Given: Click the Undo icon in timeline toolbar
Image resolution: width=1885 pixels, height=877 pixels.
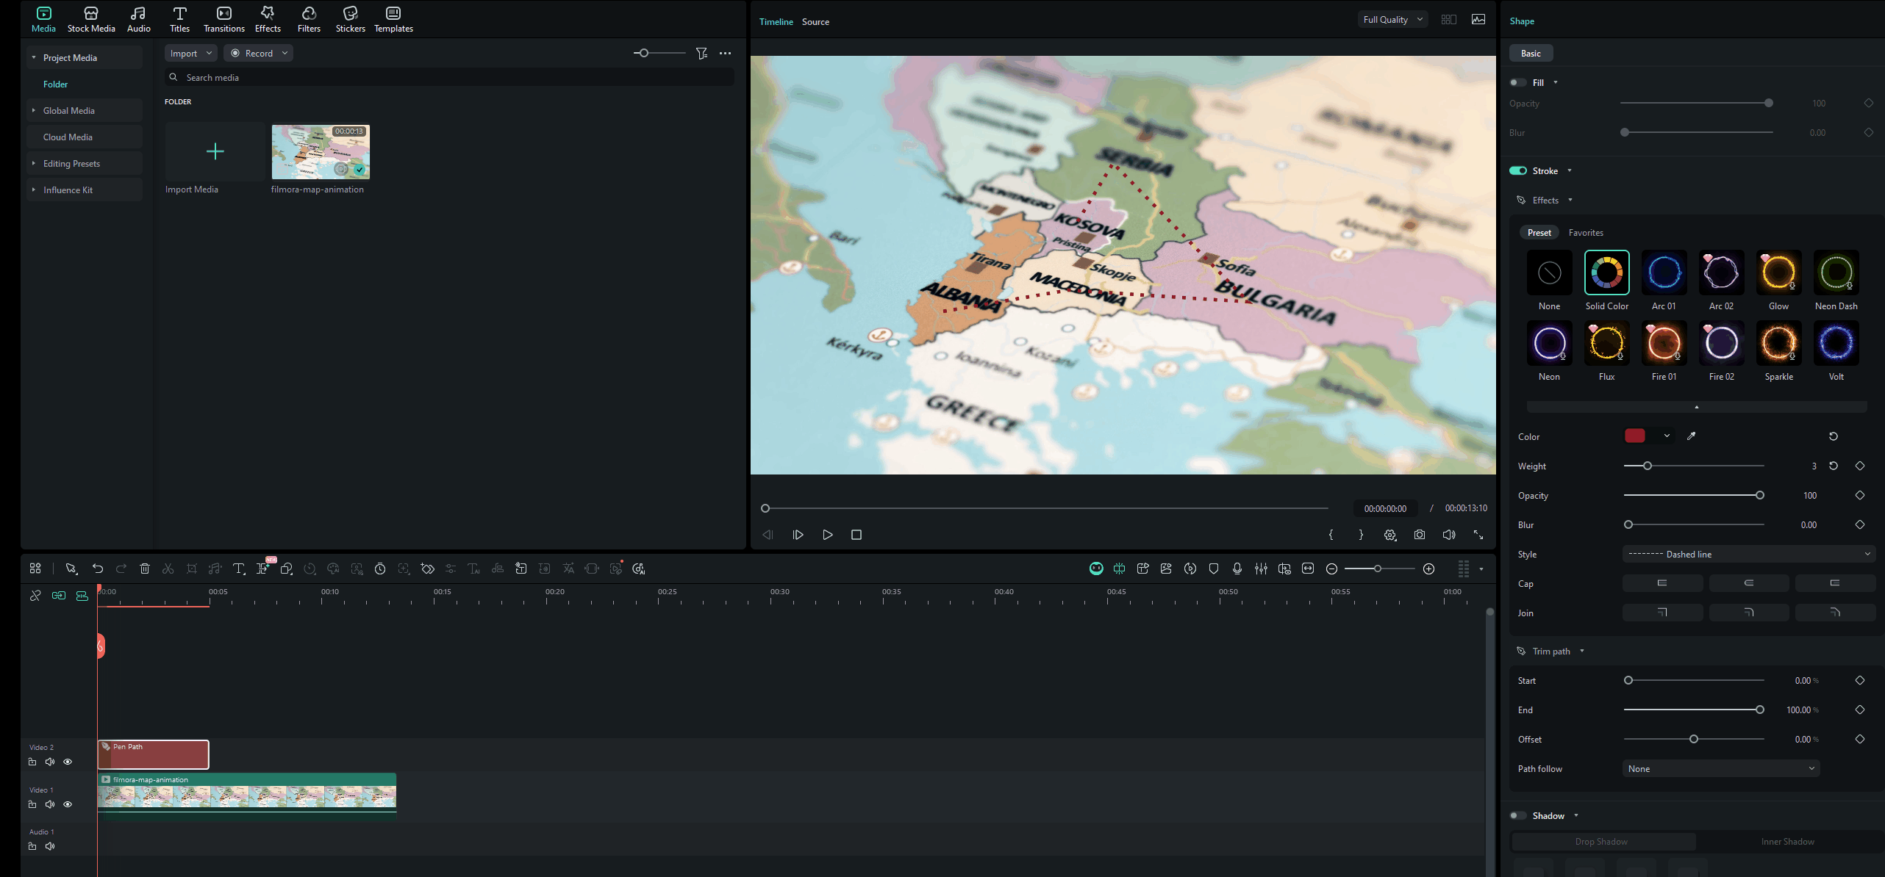Looking at the screenshot, I should click(x=98, y=569).
